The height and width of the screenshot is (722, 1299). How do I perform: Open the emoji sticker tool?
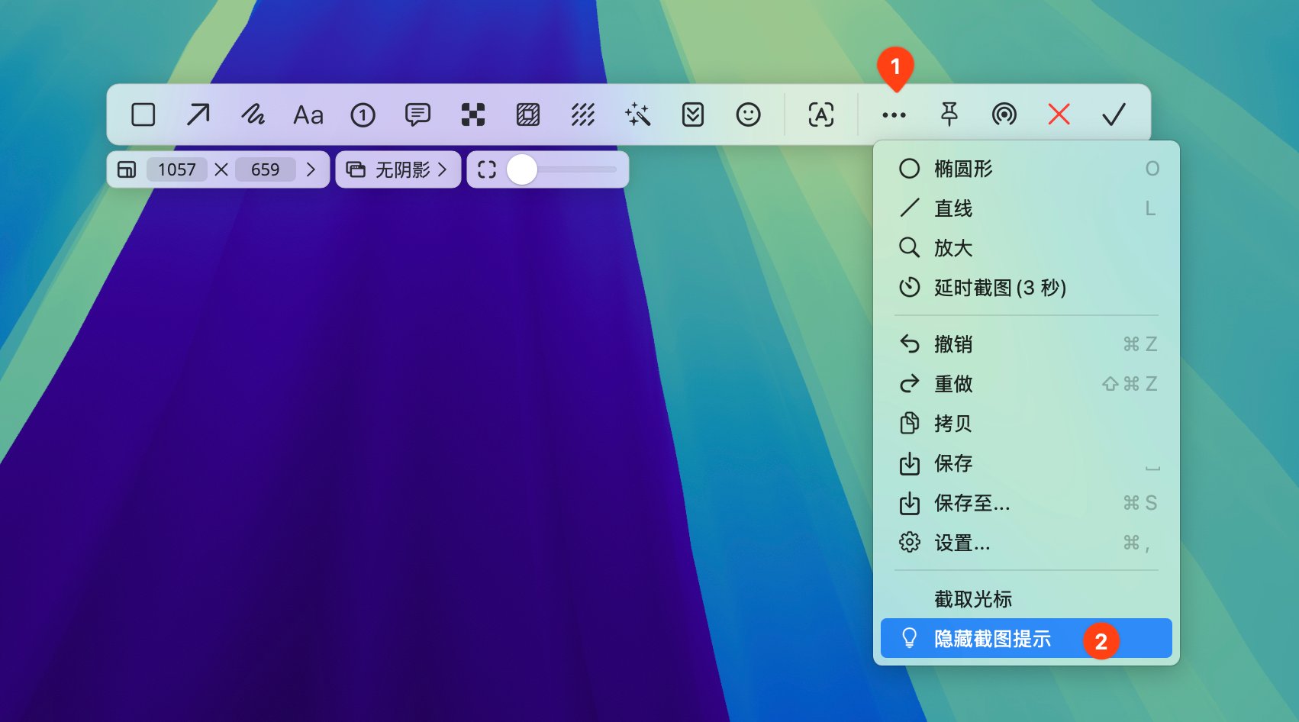(x=748, y=114)
